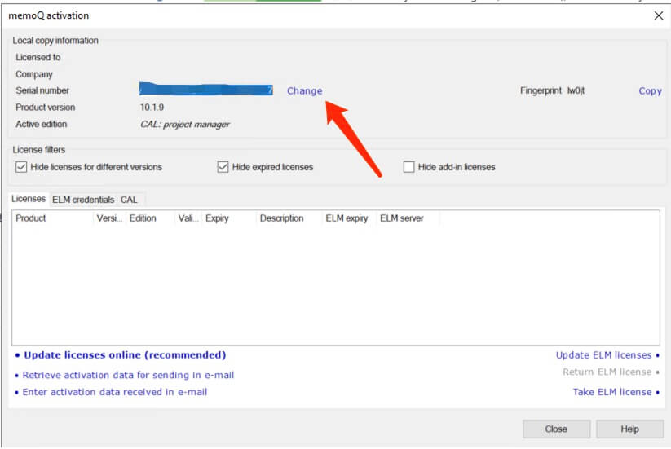Image resolution: width=671 pixels, height=449 pixels.
Task: Click Update licenses online (recommended)
Action: (124, 355)
